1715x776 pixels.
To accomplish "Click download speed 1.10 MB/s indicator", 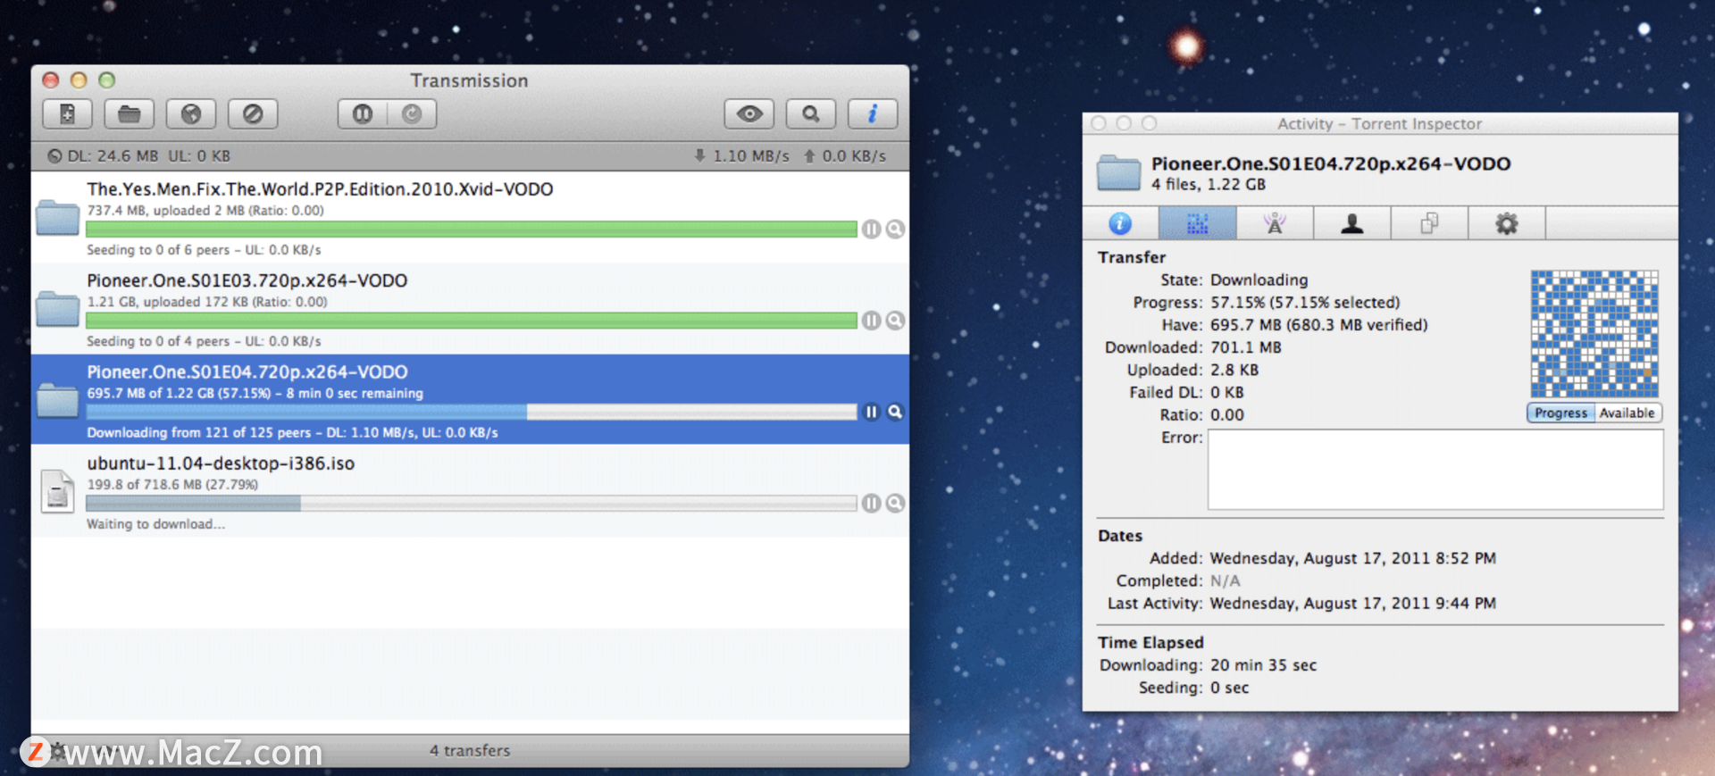I will [742, 156].
